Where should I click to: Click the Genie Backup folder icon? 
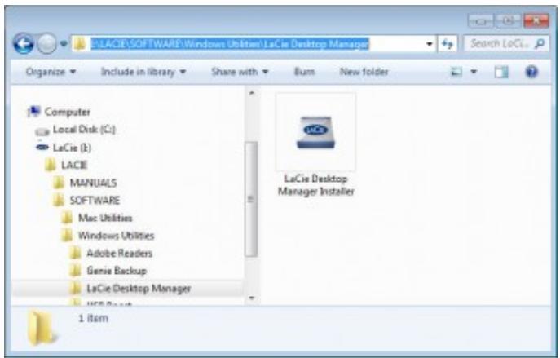tap(75, 271)
